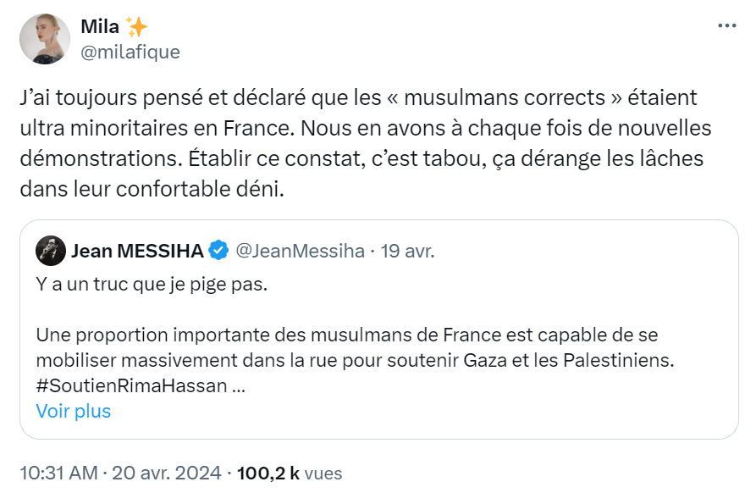Screen dimensions: 756x504
Task: Expand quoted tweet with Voir plus
Action: (74, 411)
